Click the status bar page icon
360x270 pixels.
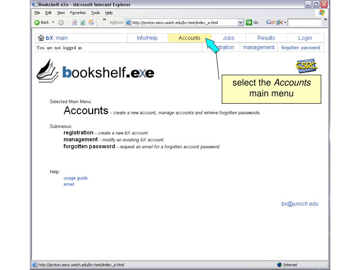click(34, 265)
